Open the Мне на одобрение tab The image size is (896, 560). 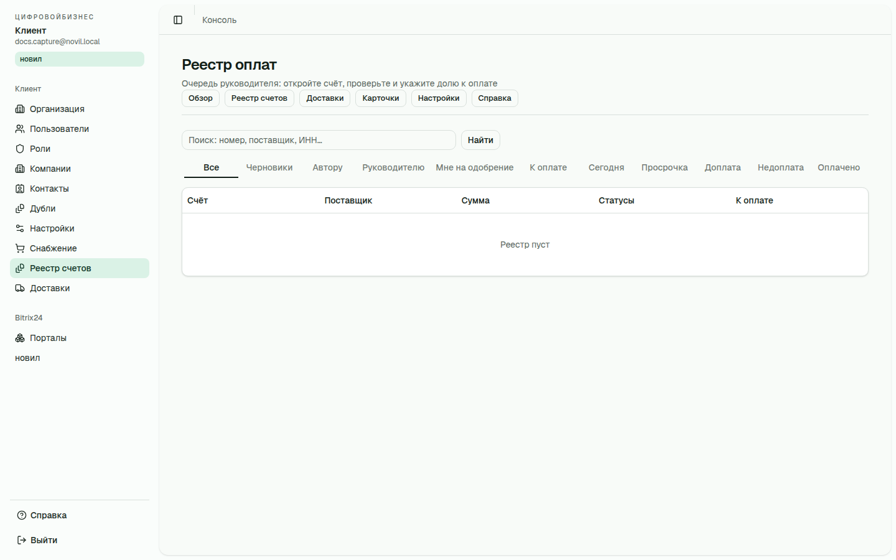(x=475, y=167)
